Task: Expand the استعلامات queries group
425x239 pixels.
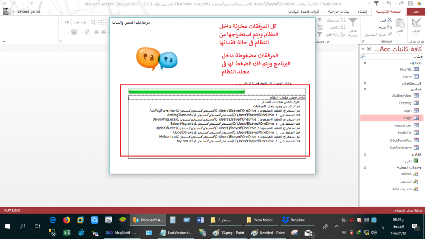Action: coord(364,83)
